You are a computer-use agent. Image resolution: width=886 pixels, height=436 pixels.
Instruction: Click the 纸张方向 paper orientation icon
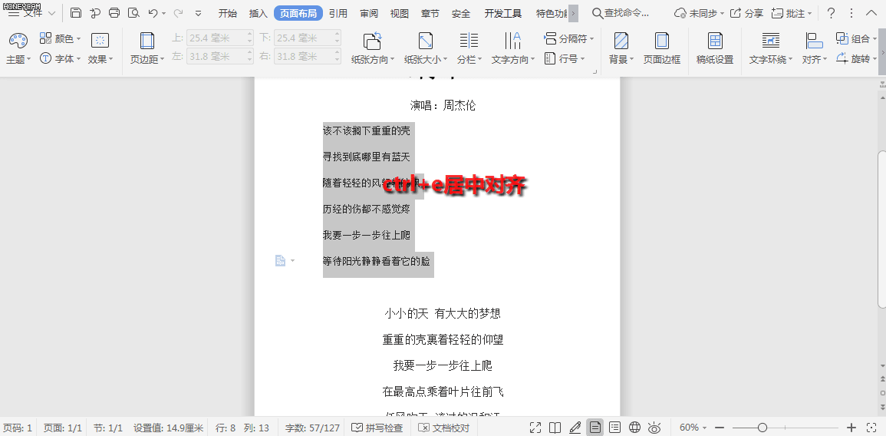(x=372, y=40)
